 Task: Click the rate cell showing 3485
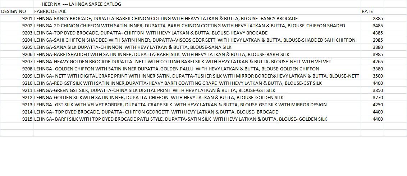pos(378,26)
